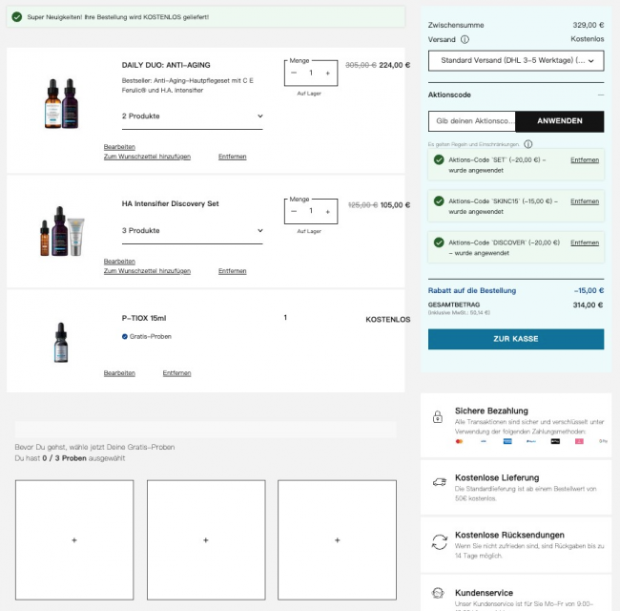Focus the Aktionscode input field
Image resolution: width=620 pixels, height=611 pixels.
pyautogui.click(x=472, y=121)
